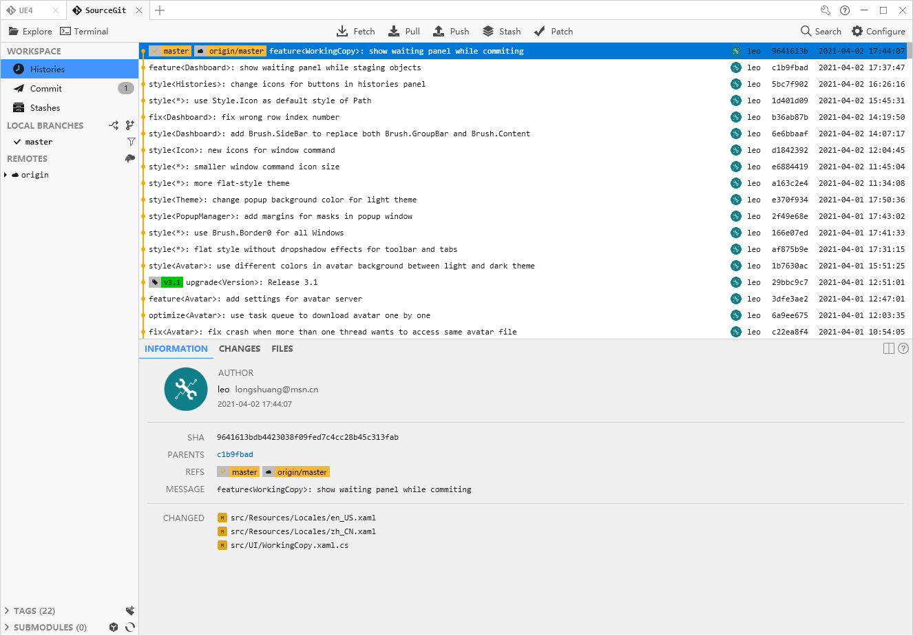Select the v3.1 tagged Release 3.1 commit
Viewport: 913px width, 636px height.
(523, 282)
